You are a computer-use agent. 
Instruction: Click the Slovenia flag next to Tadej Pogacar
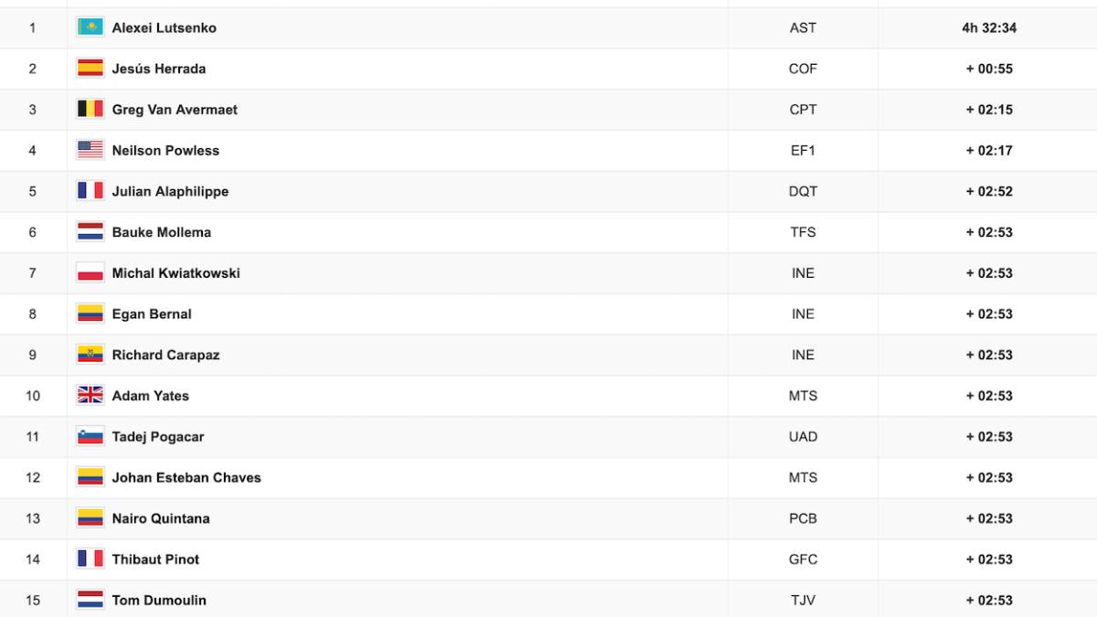(90, 436)
